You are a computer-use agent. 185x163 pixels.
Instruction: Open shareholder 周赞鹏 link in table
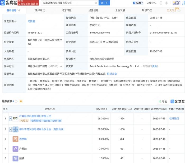pyautogui.click(x=23, y=139)
